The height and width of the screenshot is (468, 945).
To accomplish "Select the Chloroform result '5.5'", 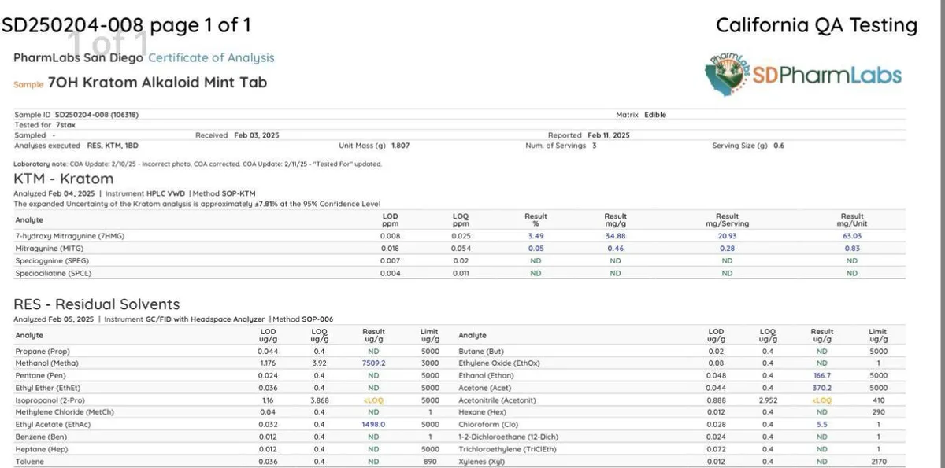I will 822,425.
